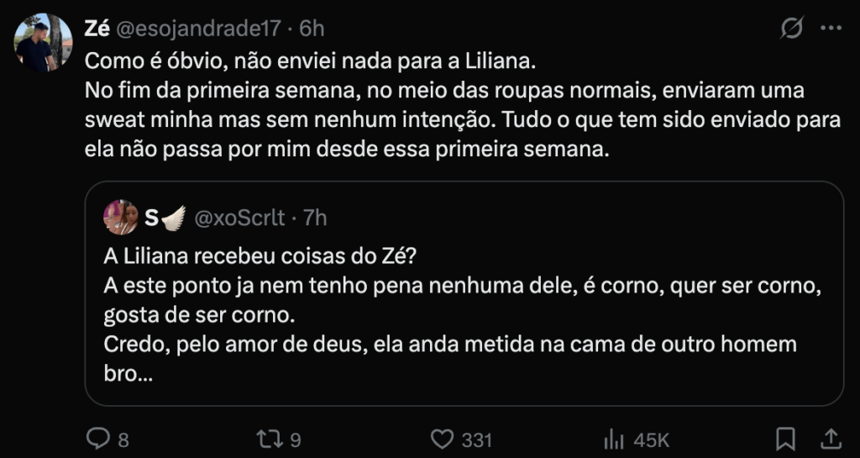
Task: Click the reply count showing 8
Action: click(123, 440)
